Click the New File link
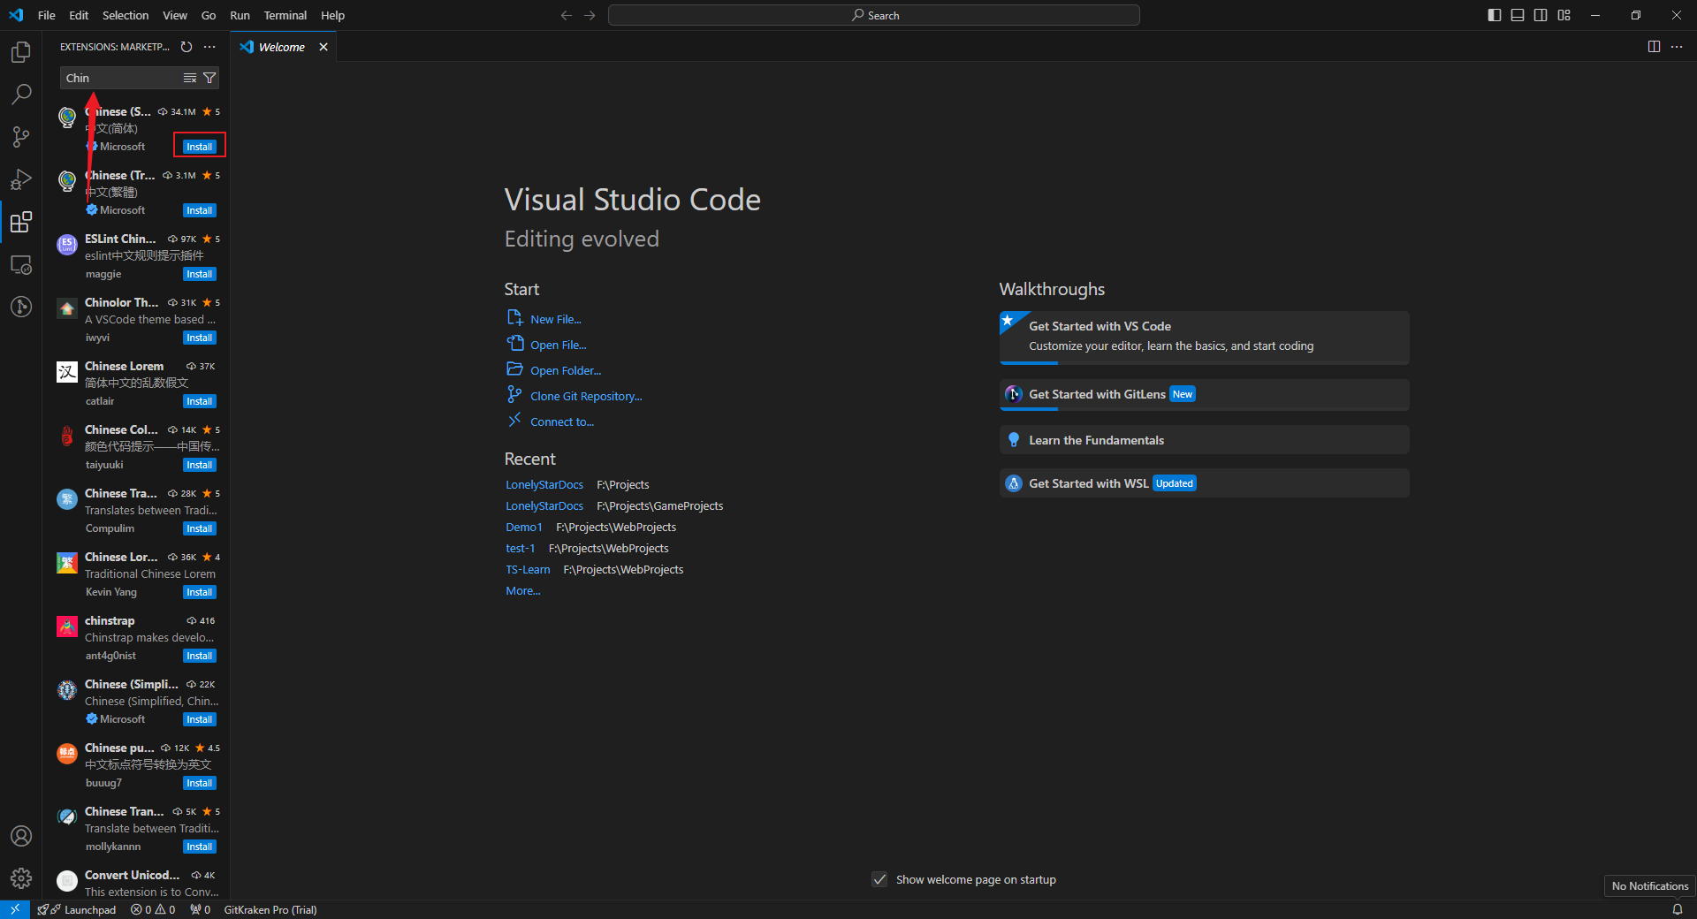Image resolution: width=1697 pixels, height=919 pixels. pos(556,319)
